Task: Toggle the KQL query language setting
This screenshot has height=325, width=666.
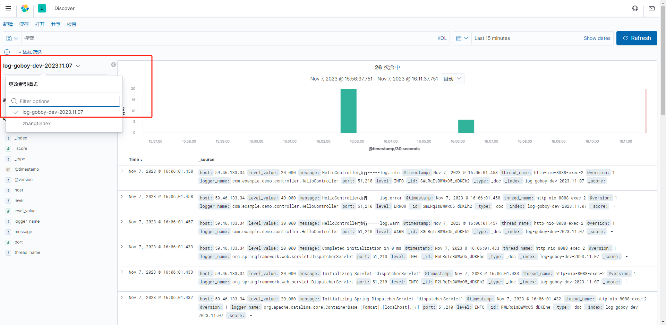Action: tap(442, 38)
